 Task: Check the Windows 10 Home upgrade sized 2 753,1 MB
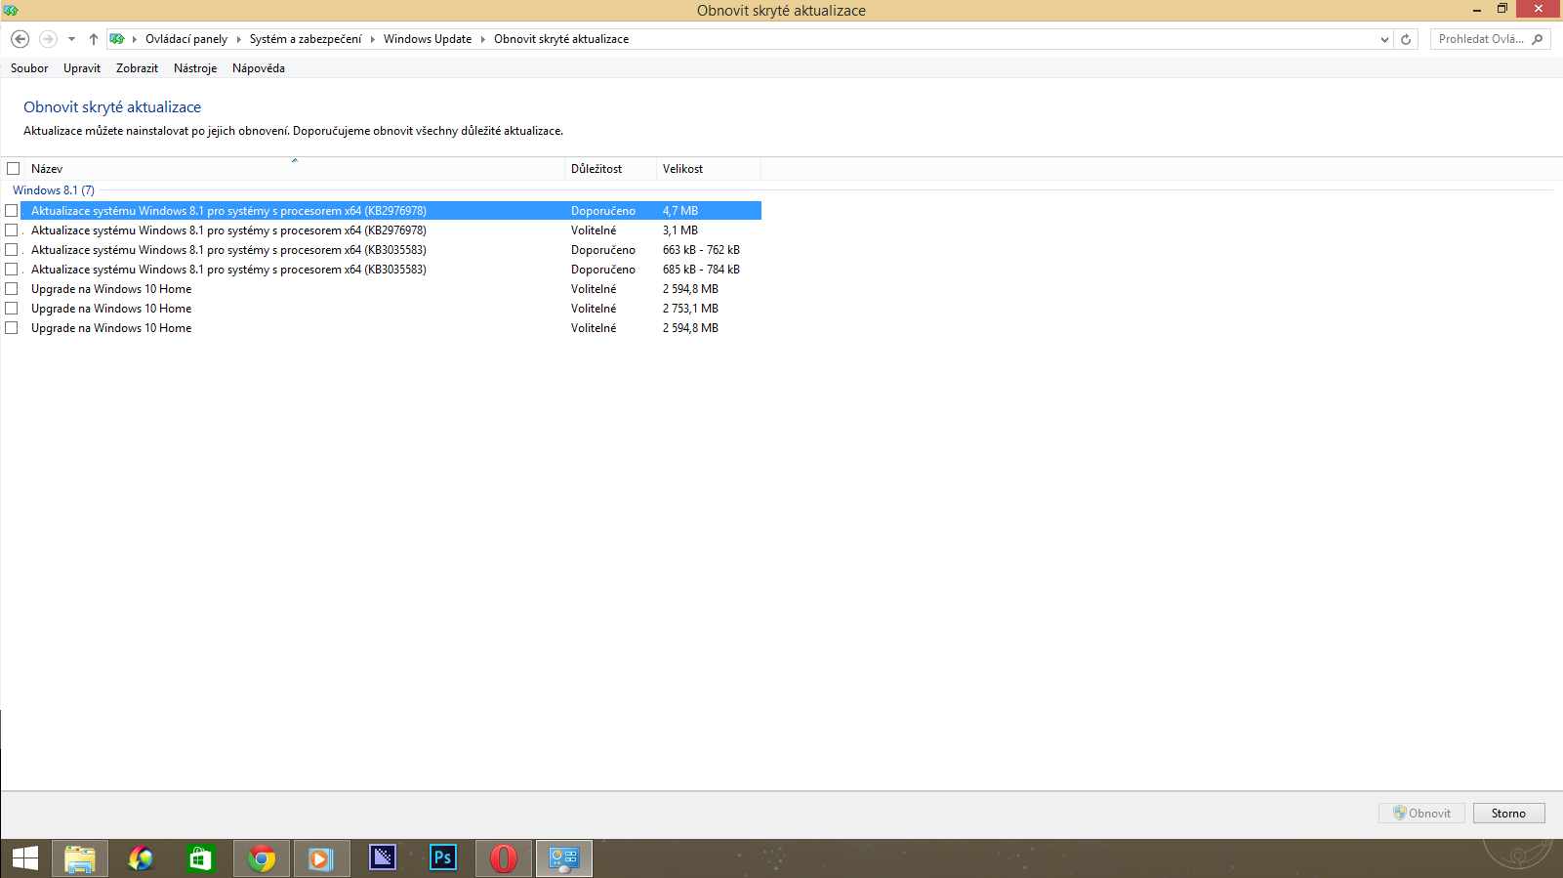pyautogui.click(x=12, y=309)
